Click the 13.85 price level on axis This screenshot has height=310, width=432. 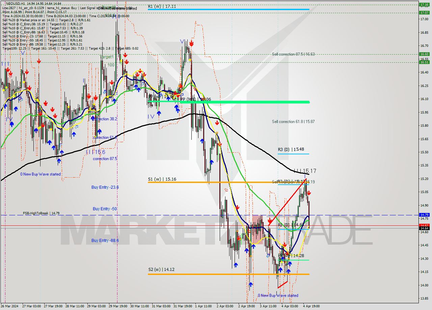click(x=424, y=298)
